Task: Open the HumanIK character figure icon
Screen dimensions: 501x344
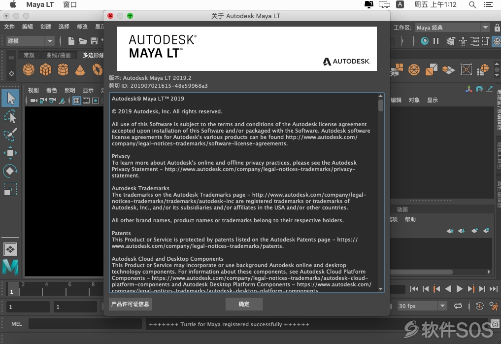Action: (463, 41)
